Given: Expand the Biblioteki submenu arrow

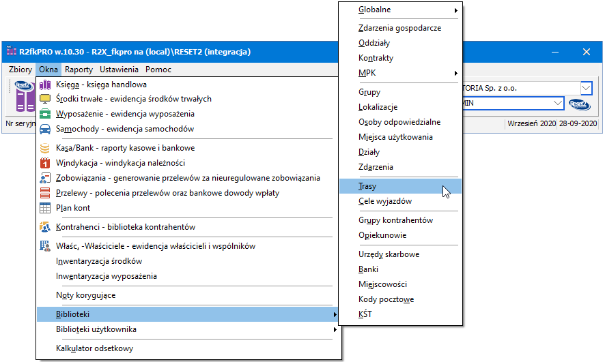Looking at the screenshot, I should 335,315.
